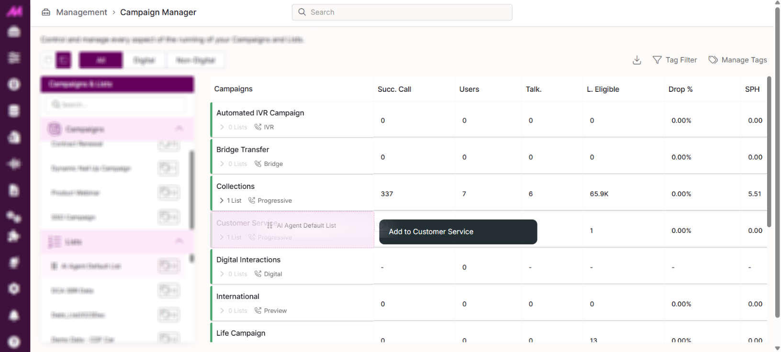
Task: Go to Management in breadcrumb
Action: pyautogui.click(x=81, y=12)
